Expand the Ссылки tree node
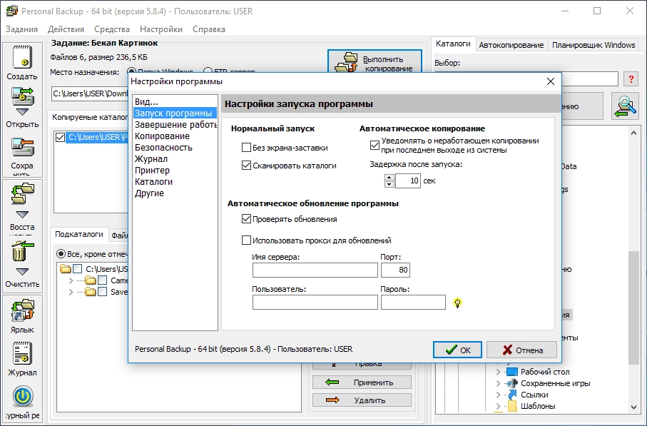This screenshot has height=426, width=647. point(498,395)
